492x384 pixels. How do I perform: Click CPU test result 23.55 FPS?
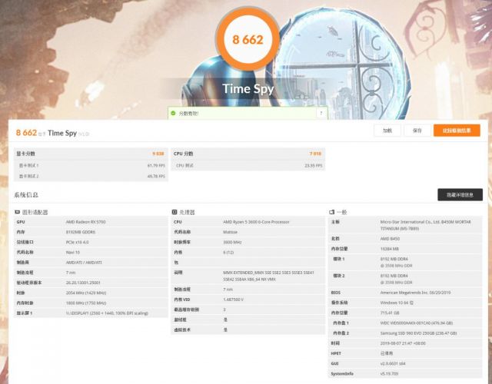point(314,166)
